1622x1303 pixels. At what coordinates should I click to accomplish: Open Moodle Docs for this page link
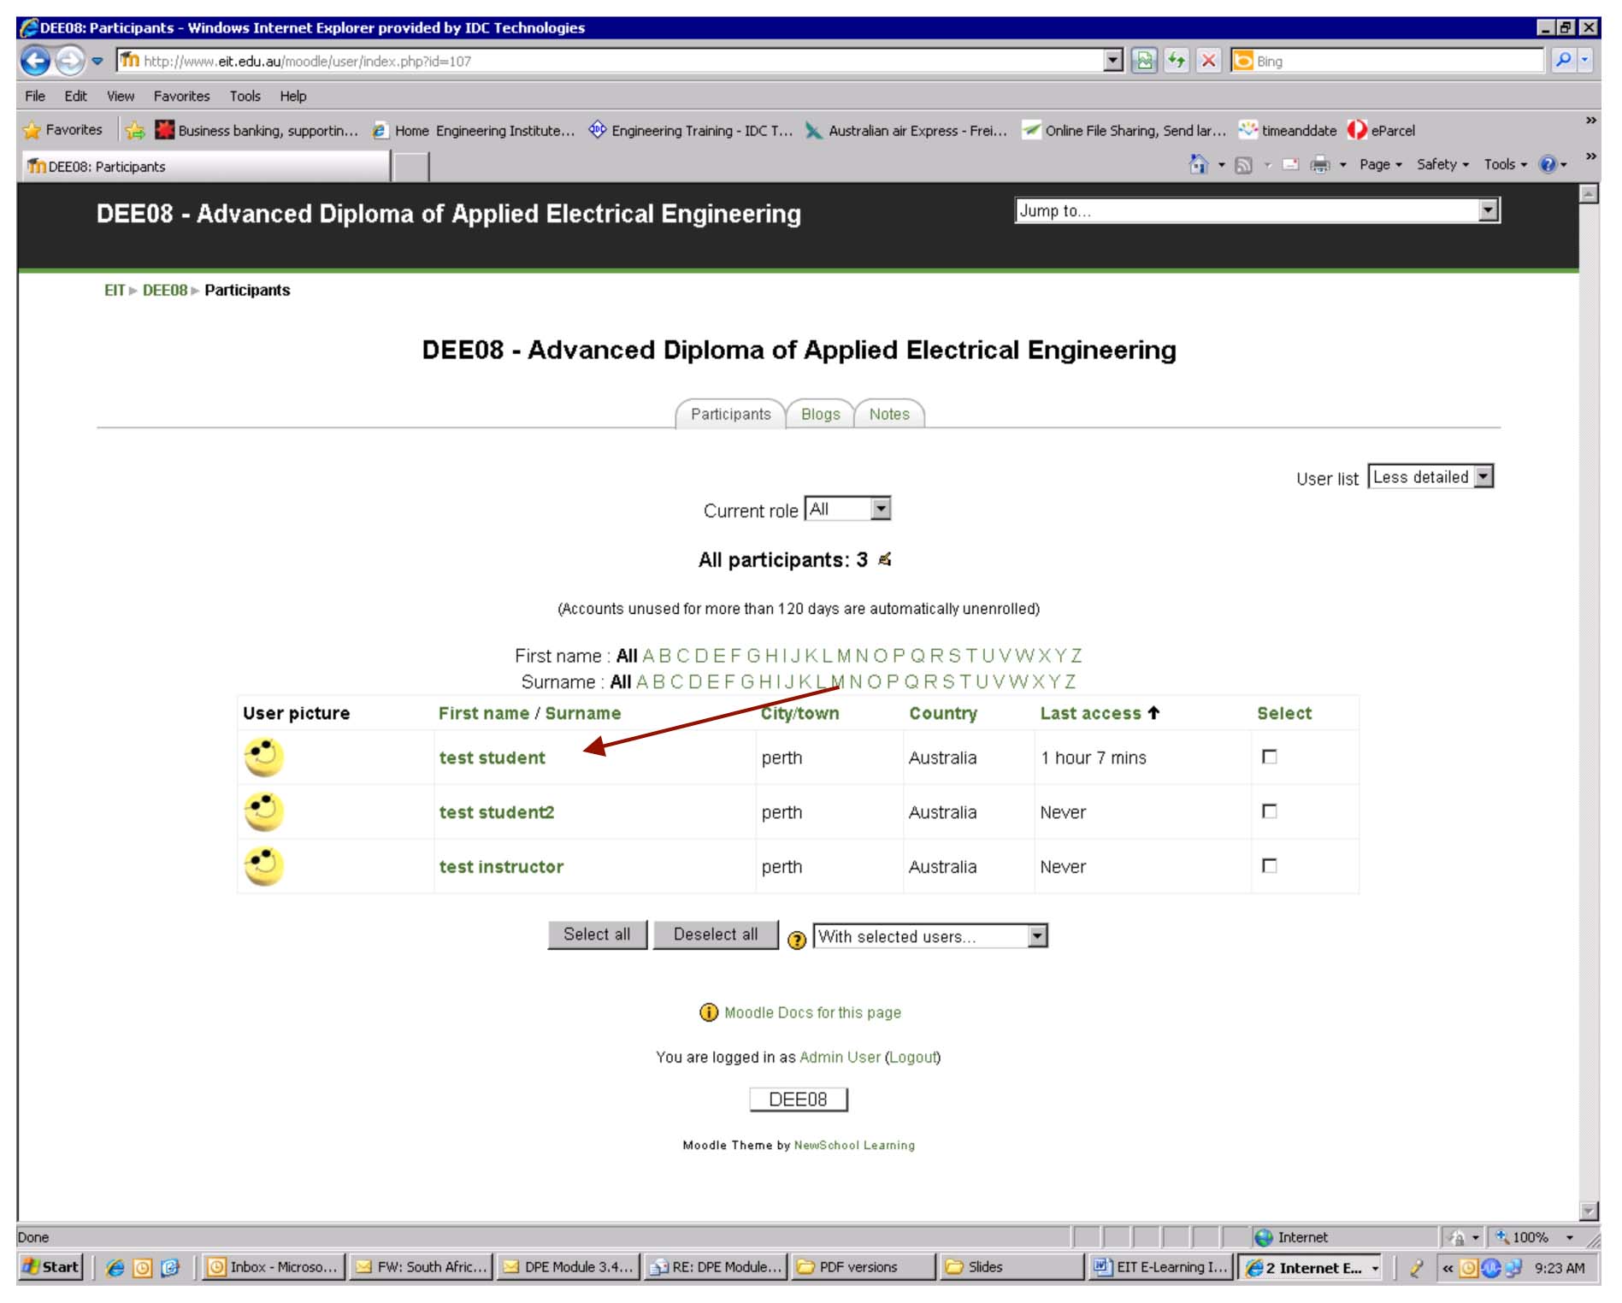click(812, 1012)
